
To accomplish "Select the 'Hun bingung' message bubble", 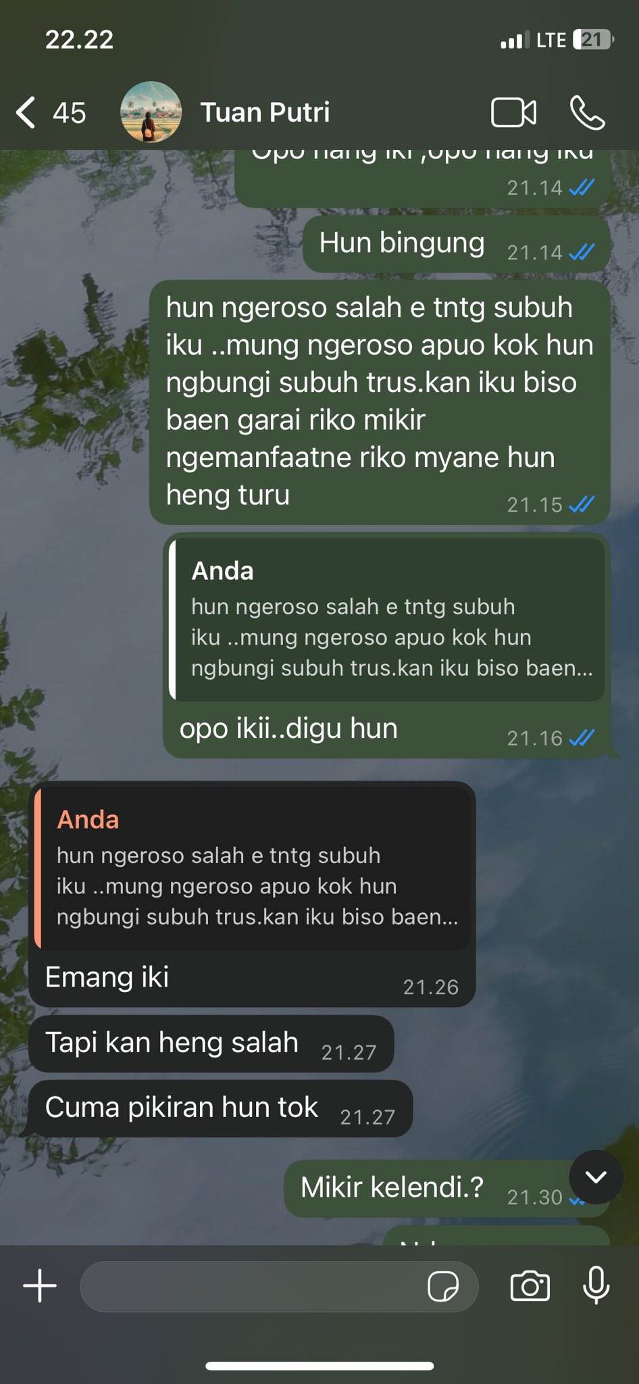I will [x=456, y=245].
